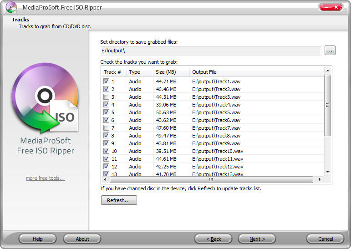Sort by the Type column header
Viewport: 351px width, 249px height.
click(140, 72)
